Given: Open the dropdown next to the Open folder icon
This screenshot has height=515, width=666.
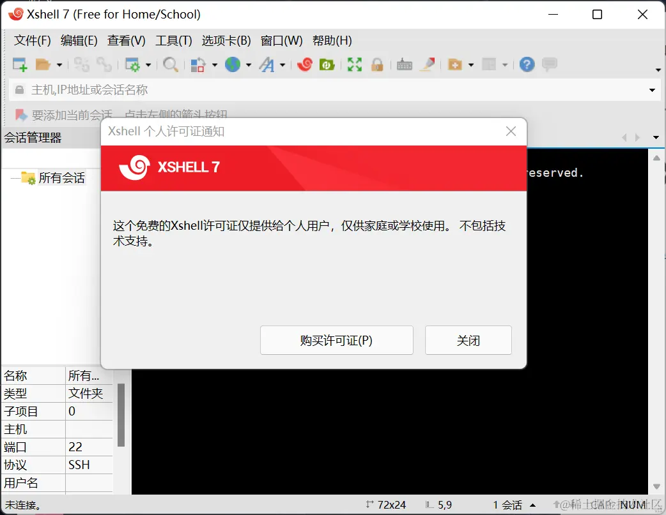Looking at the screenshot, I should (x=59, y=65).
